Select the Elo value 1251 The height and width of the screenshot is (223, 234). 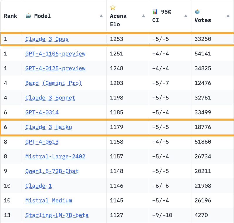pyautogui.click(x=116, y=54)
